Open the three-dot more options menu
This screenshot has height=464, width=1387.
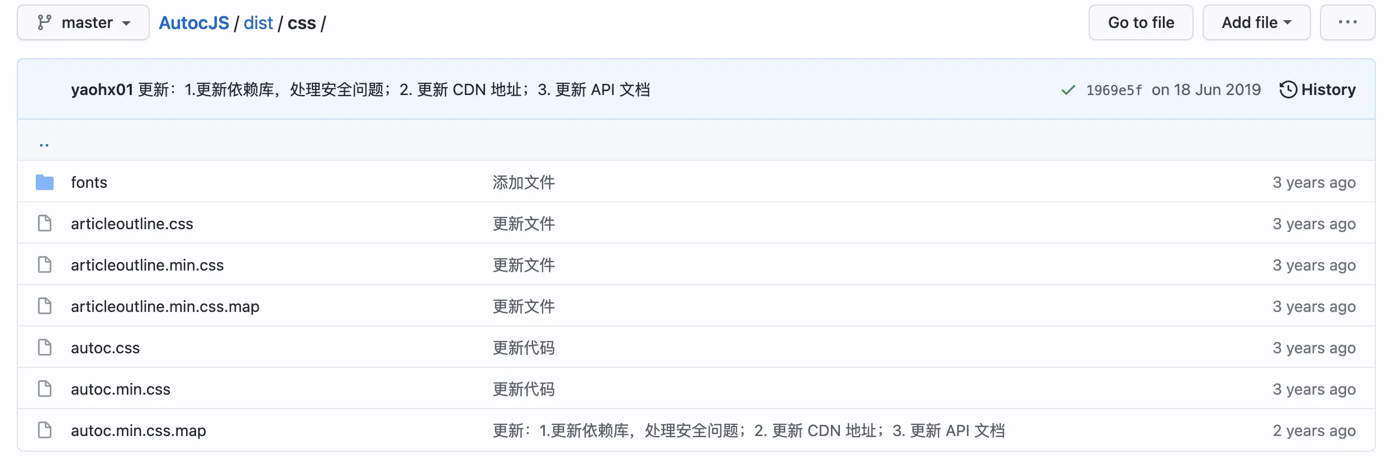(1347, 22)
